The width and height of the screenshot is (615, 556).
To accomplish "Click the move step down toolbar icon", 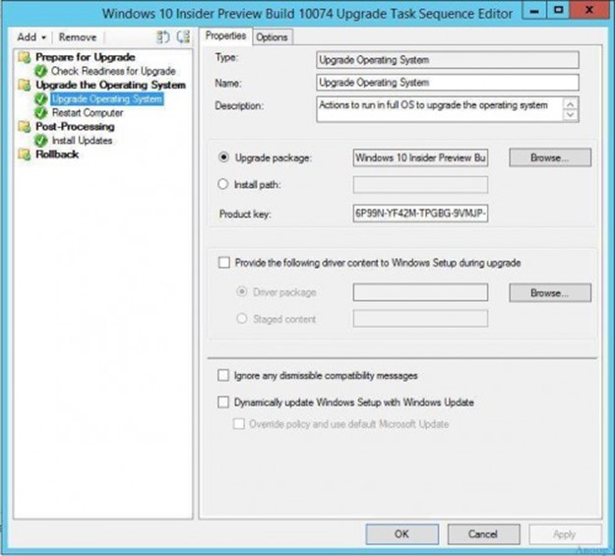I will [x=183, y=37].
